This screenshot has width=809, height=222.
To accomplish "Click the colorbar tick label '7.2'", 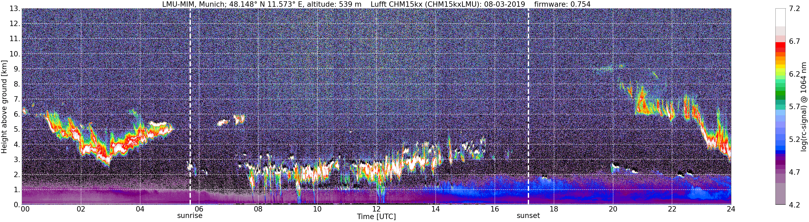I will pos(794,9).
